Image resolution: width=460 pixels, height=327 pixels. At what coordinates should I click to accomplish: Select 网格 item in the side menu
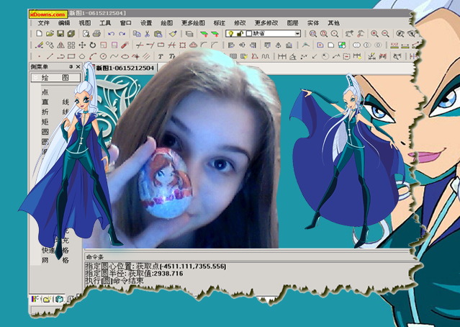click(x=55, y=260)
